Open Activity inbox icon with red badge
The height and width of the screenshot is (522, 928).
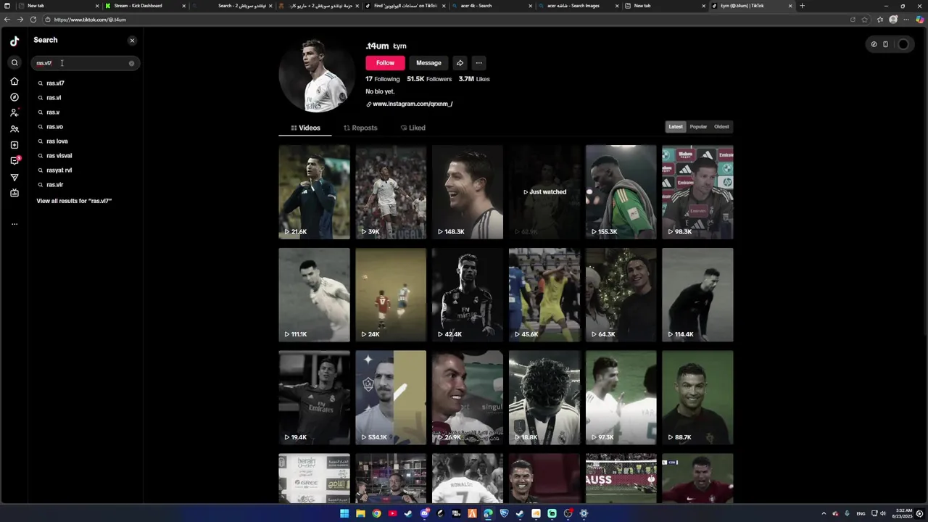click(15, 160)
